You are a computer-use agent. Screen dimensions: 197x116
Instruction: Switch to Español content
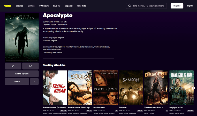pyautogui.click(x=69, y=6)
